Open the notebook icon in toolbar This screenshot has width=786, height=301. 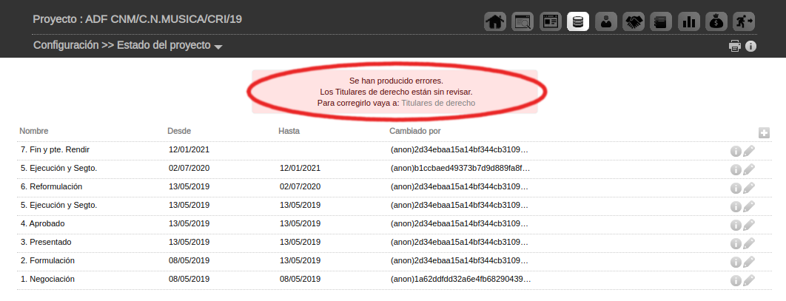pyautogui.click(x=661, y=21)
